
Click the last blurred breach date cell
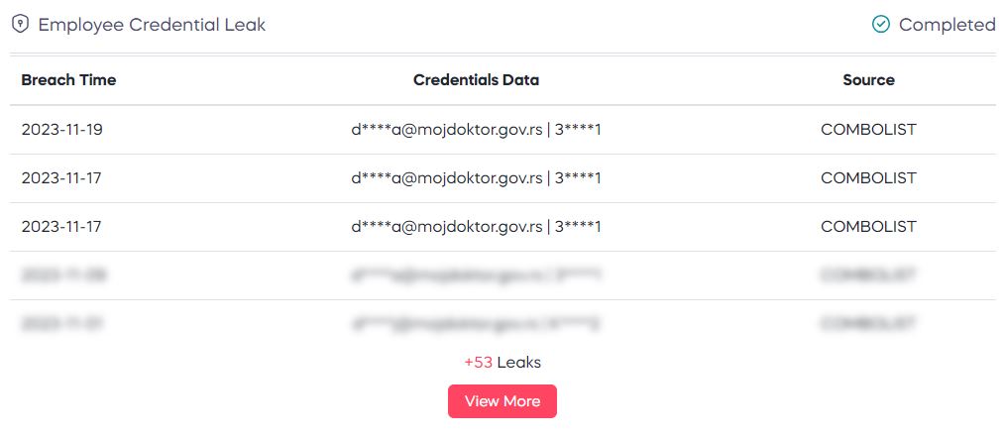pyautogui.click(x=61, y=324)
